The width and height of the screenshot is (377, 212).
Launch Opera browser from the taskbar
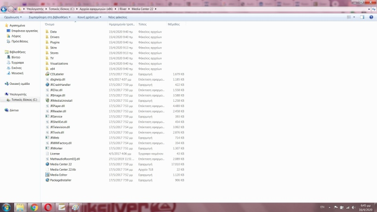click(48, 207)
